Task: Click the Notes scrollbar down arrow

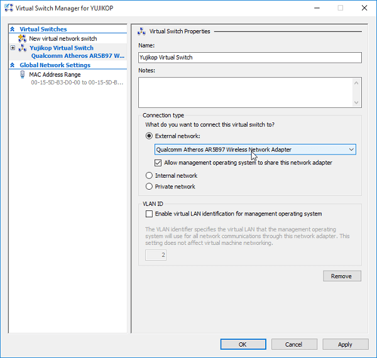Action: (356, 102)
